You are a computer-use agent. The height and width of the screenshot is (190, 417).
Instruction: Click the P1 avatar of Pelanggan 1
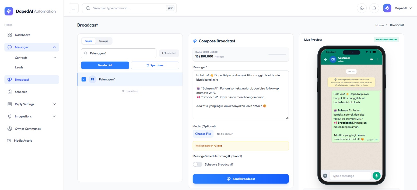point(92,79)
